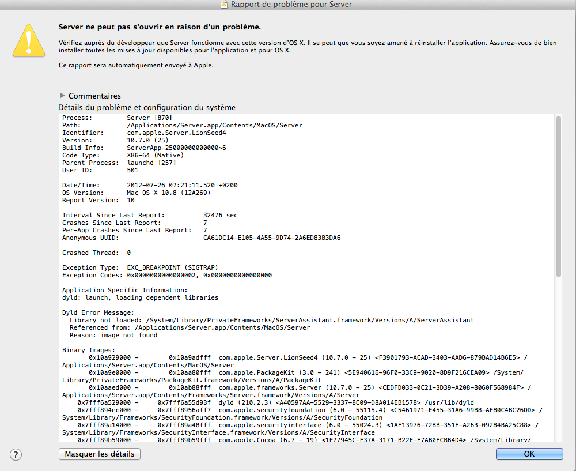576x471 pixels.
Task: Click the com.apple.PackageKit (3.0 - 241) entry
Action: point(293,376)
